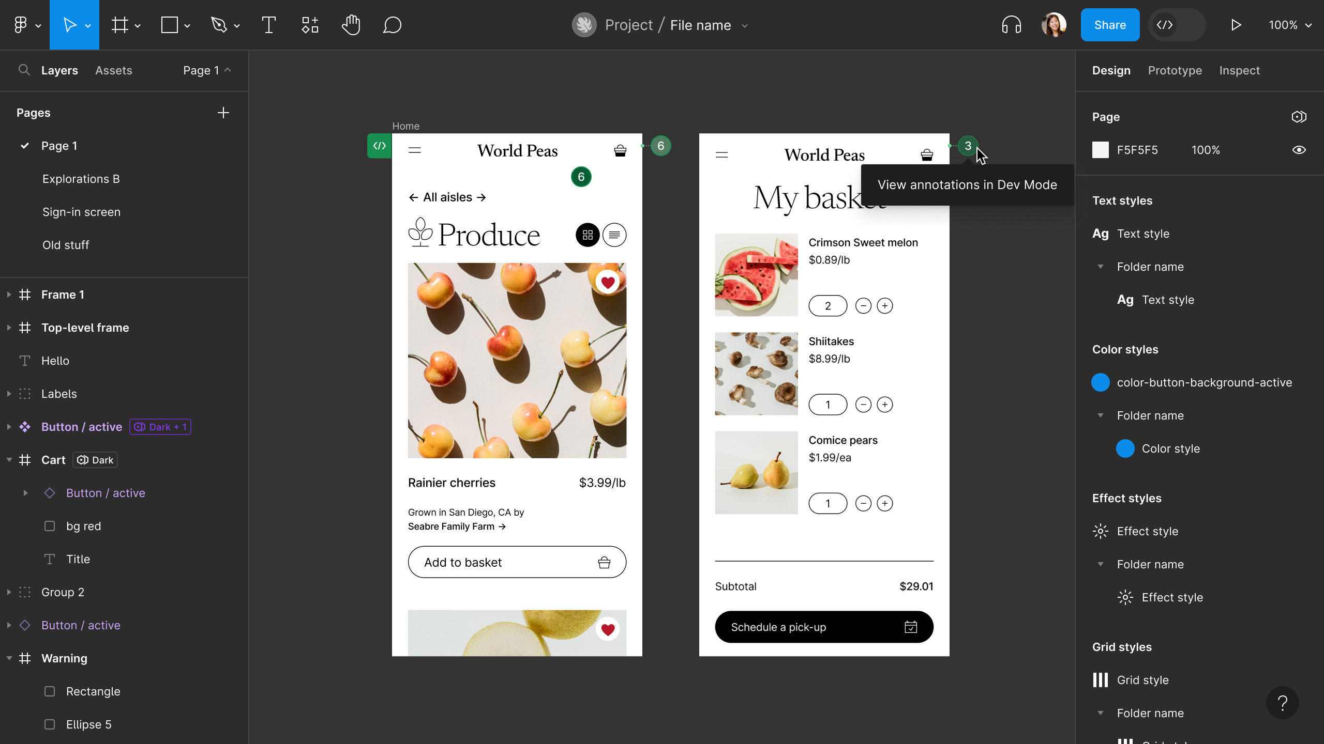Click Add new page button
The height and width of the screenshot is (744, 1324).
pyautogui.click(x=224, y=113)
